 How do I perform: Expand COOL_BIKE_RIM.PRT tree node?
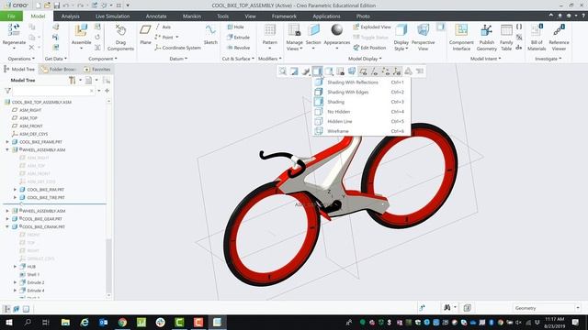(x=15, y=190)
